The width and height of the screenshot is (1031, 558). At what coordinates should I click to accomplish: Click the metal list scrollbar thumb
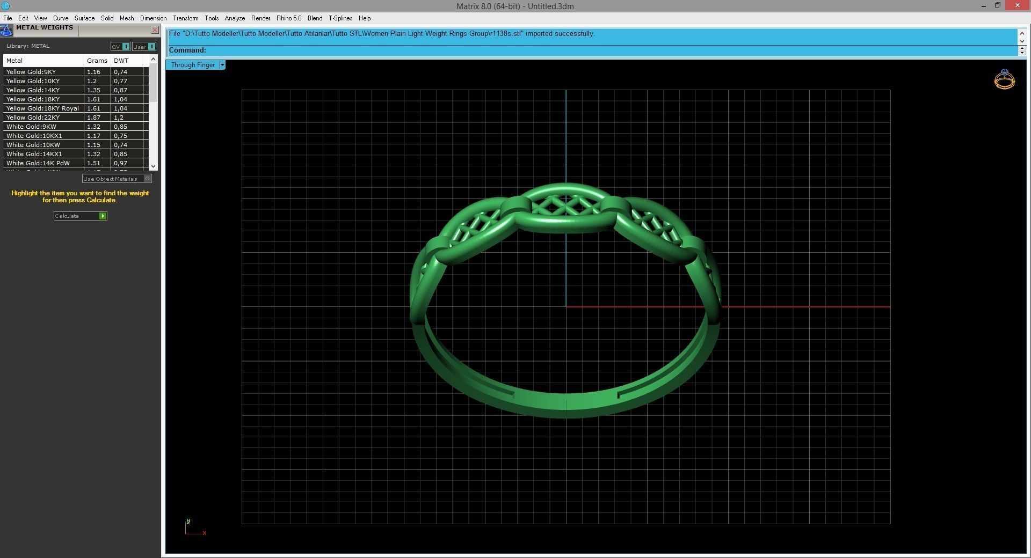click(154, 83)
